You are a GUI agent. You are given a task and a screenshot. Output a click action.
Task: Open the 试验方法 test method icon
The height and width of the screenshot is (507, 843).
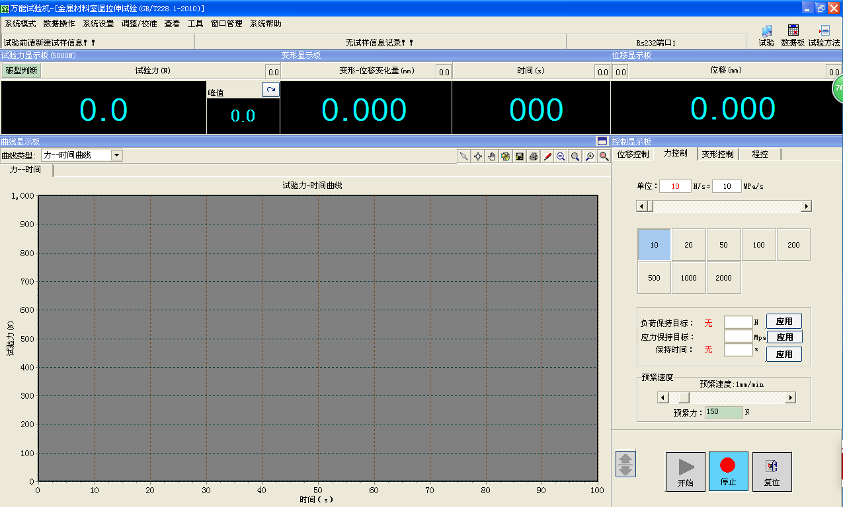point(824,36)
